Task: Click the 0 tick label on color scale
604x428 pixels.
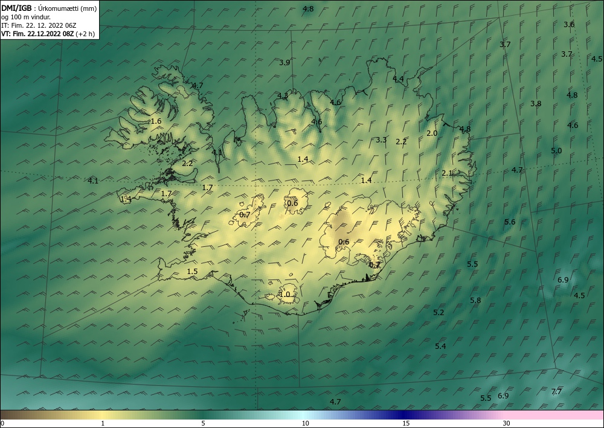Action: coord(2,424)
